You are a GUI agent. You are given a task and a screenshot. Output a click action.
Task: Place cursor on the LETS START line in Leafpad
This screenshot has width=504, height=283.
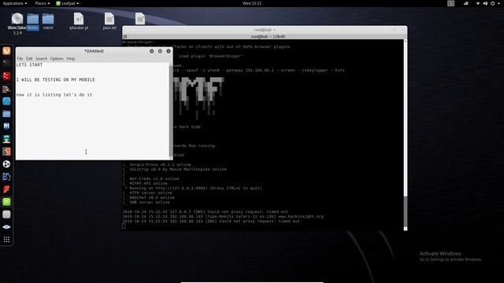click(x=29, y=64)
